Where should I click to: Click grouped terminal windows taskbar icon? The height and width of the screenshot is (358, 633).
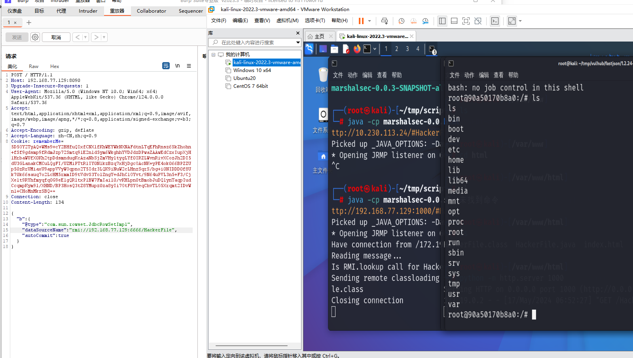(432, 49)
